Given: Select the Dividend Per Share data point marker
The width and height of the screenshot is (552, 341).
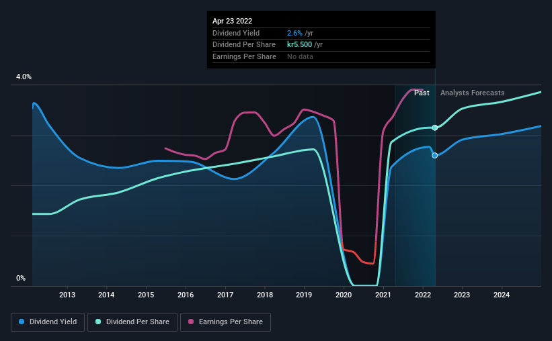Looking at the screenshot, I should 435,128.
